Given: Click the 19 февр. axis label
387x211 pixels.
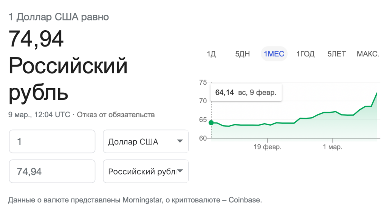Looking at the screenshot, I should coord(267,147).
